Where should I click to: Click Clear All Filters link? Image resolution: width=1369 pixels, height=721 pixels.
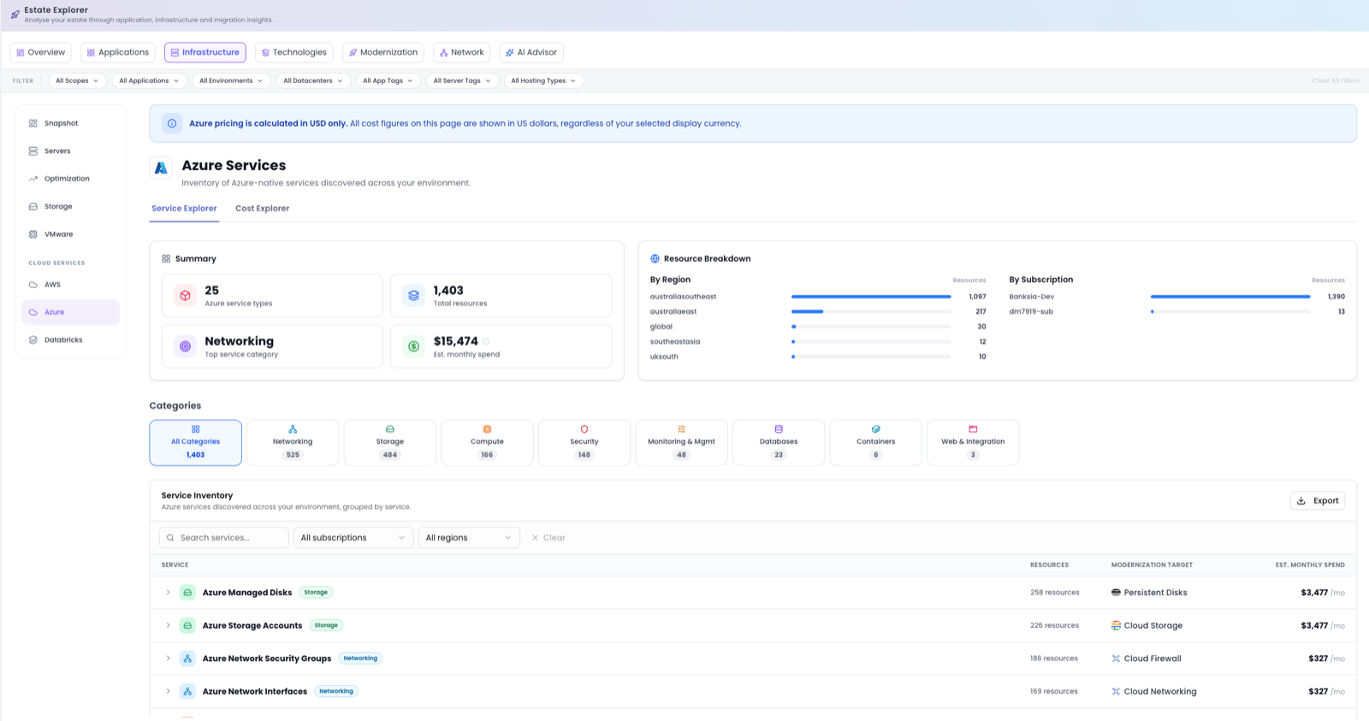1335,80
